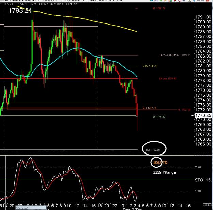213x210 pixels.
Task: Click the small squares icon at chart bottom-right
Action: coord(208,205)
